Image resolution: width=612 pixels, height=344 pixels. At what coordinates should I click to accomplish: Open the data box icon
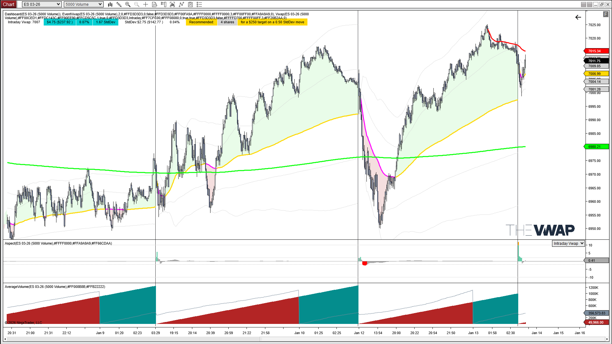pyautogui.click(x=155, y=4)
